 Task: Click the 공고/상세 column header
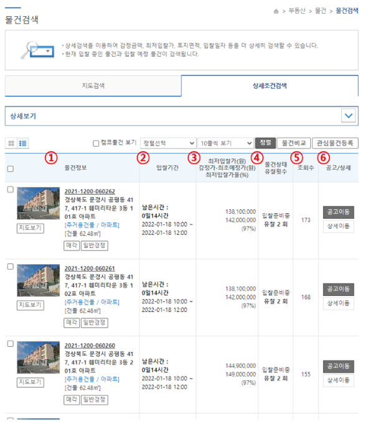point(338,168)
